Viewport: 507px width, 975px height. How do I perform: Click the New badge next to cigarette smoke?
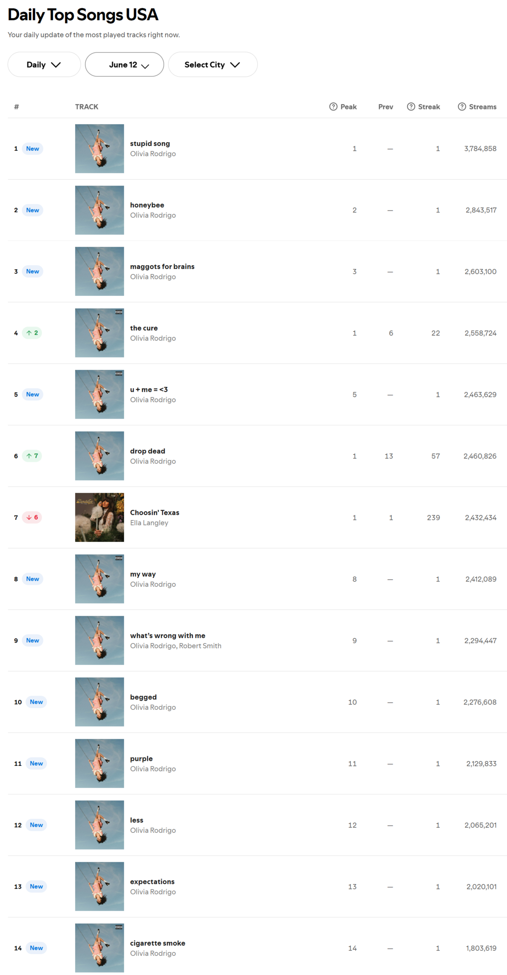point(36,948)
